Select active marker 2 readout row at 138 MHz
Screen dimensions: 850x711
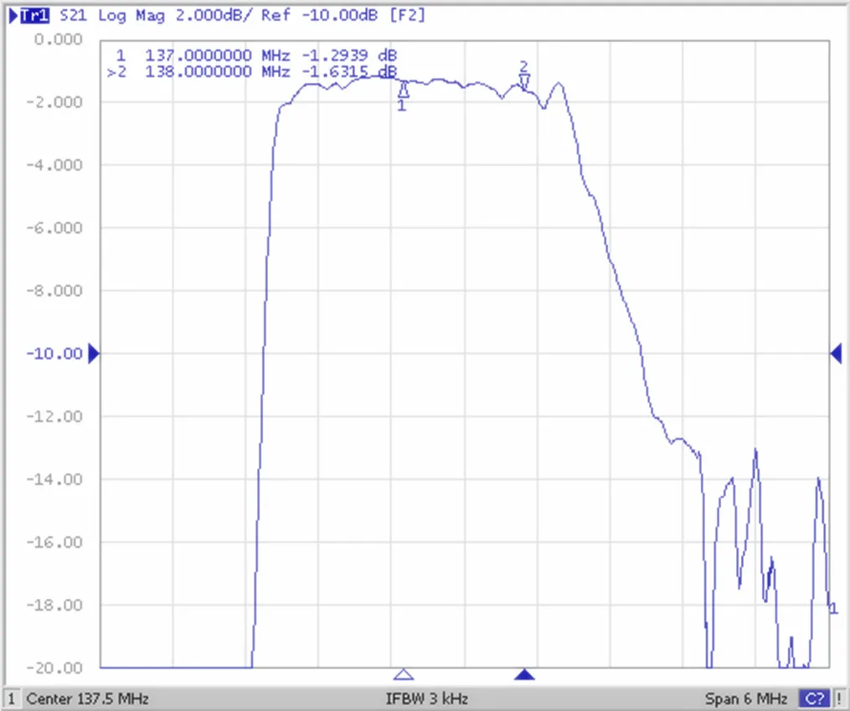pyautogui.click(x=251, y=71)
